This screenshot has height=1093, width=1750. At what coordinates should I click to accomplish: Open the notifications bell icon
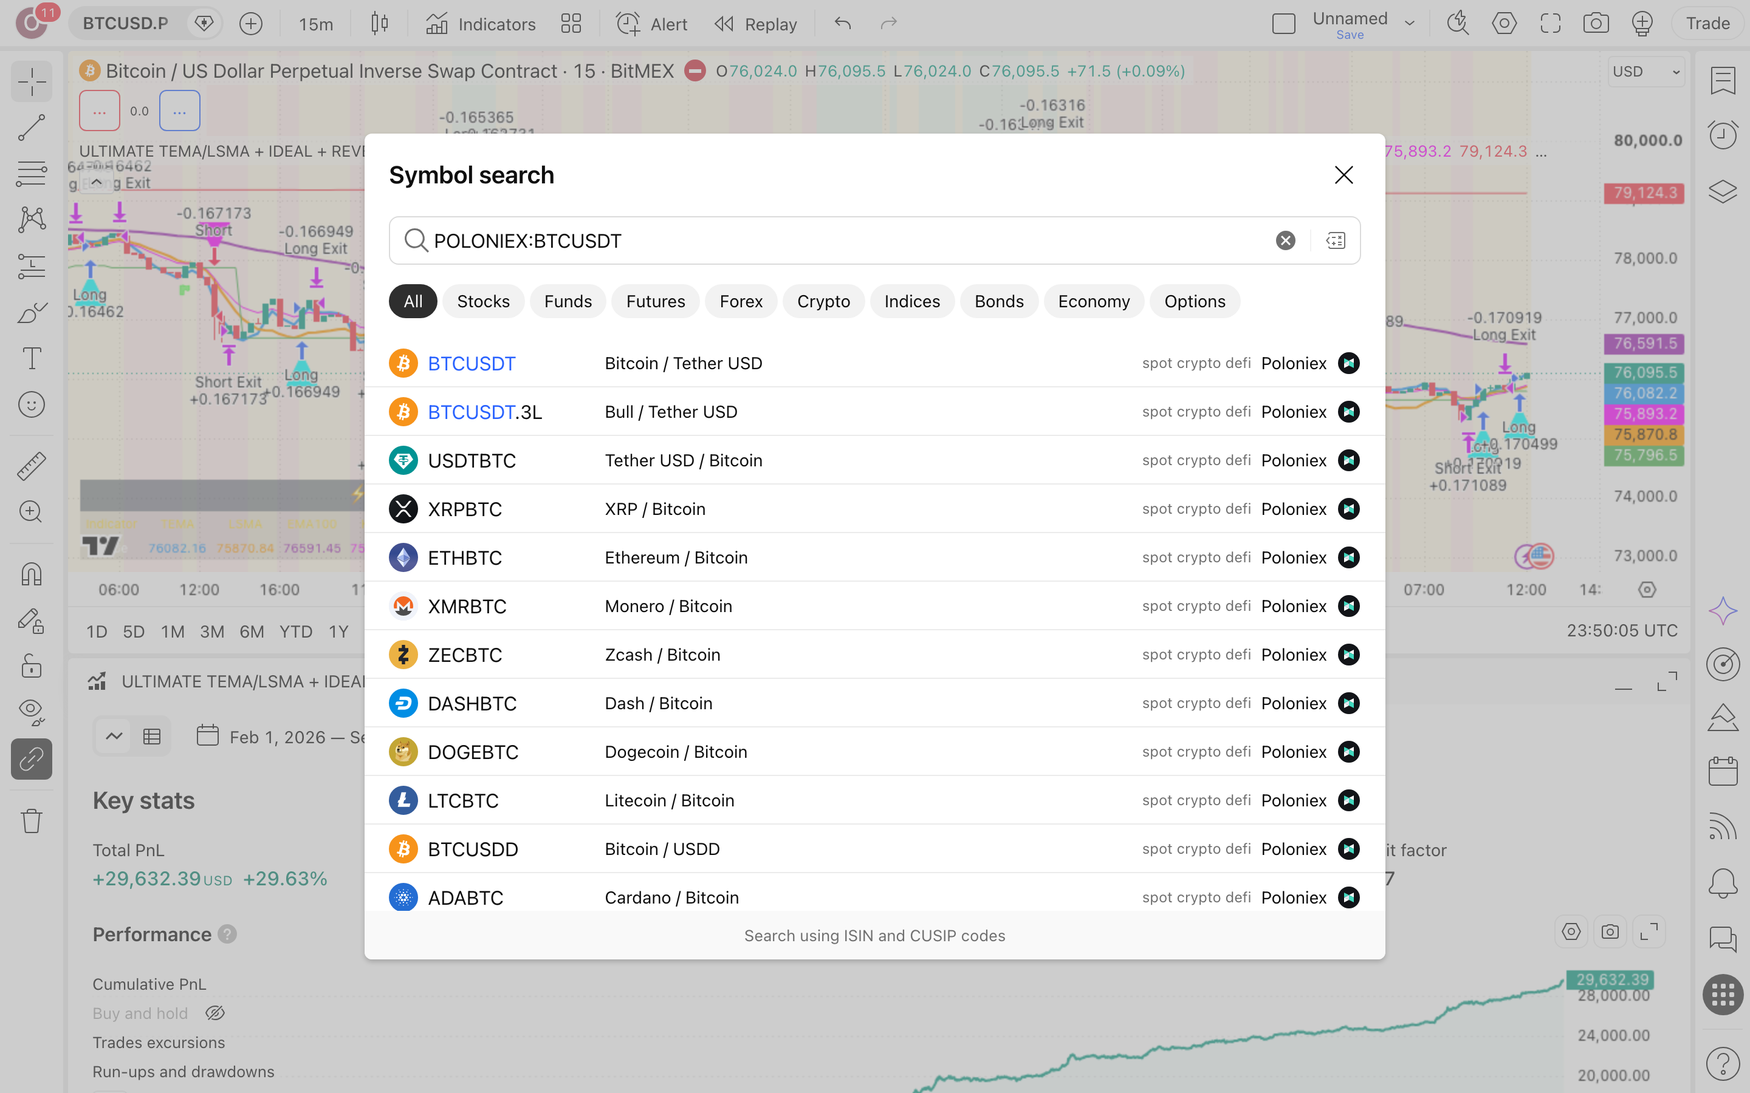tap(1723, 883)
